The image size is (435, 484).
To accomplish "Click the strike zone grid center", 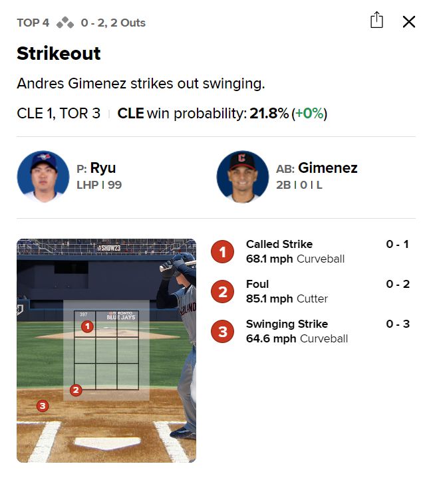I will [106, 350].
